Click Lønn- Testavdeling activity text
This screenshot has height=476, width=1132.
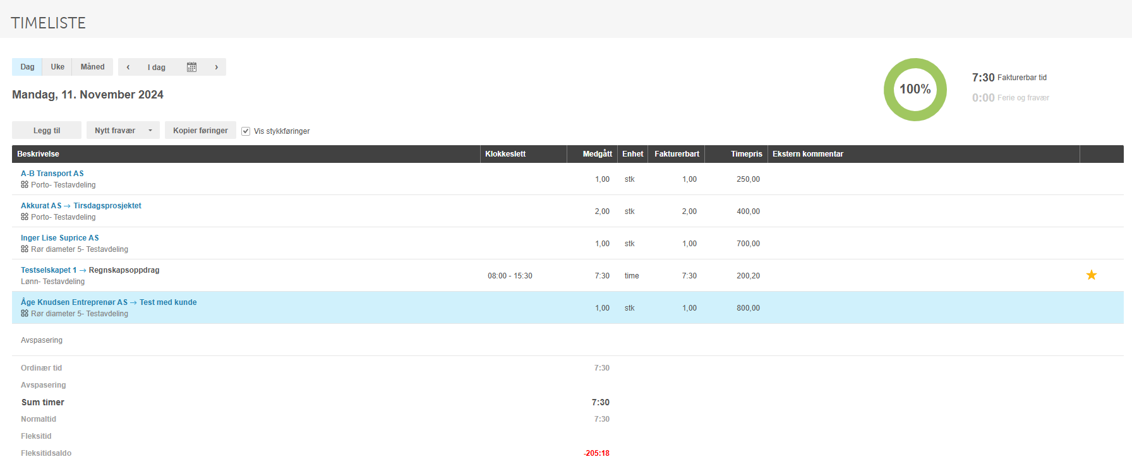tap(52, 282)
